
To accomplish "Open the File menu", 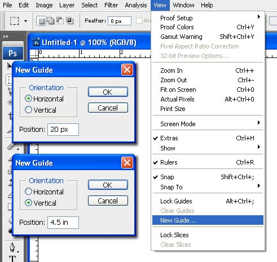I will pyautogui.click(x=7, y=5).
